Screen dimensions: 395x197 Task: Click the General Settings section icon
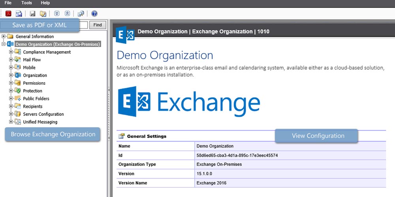tap(122, 136)
